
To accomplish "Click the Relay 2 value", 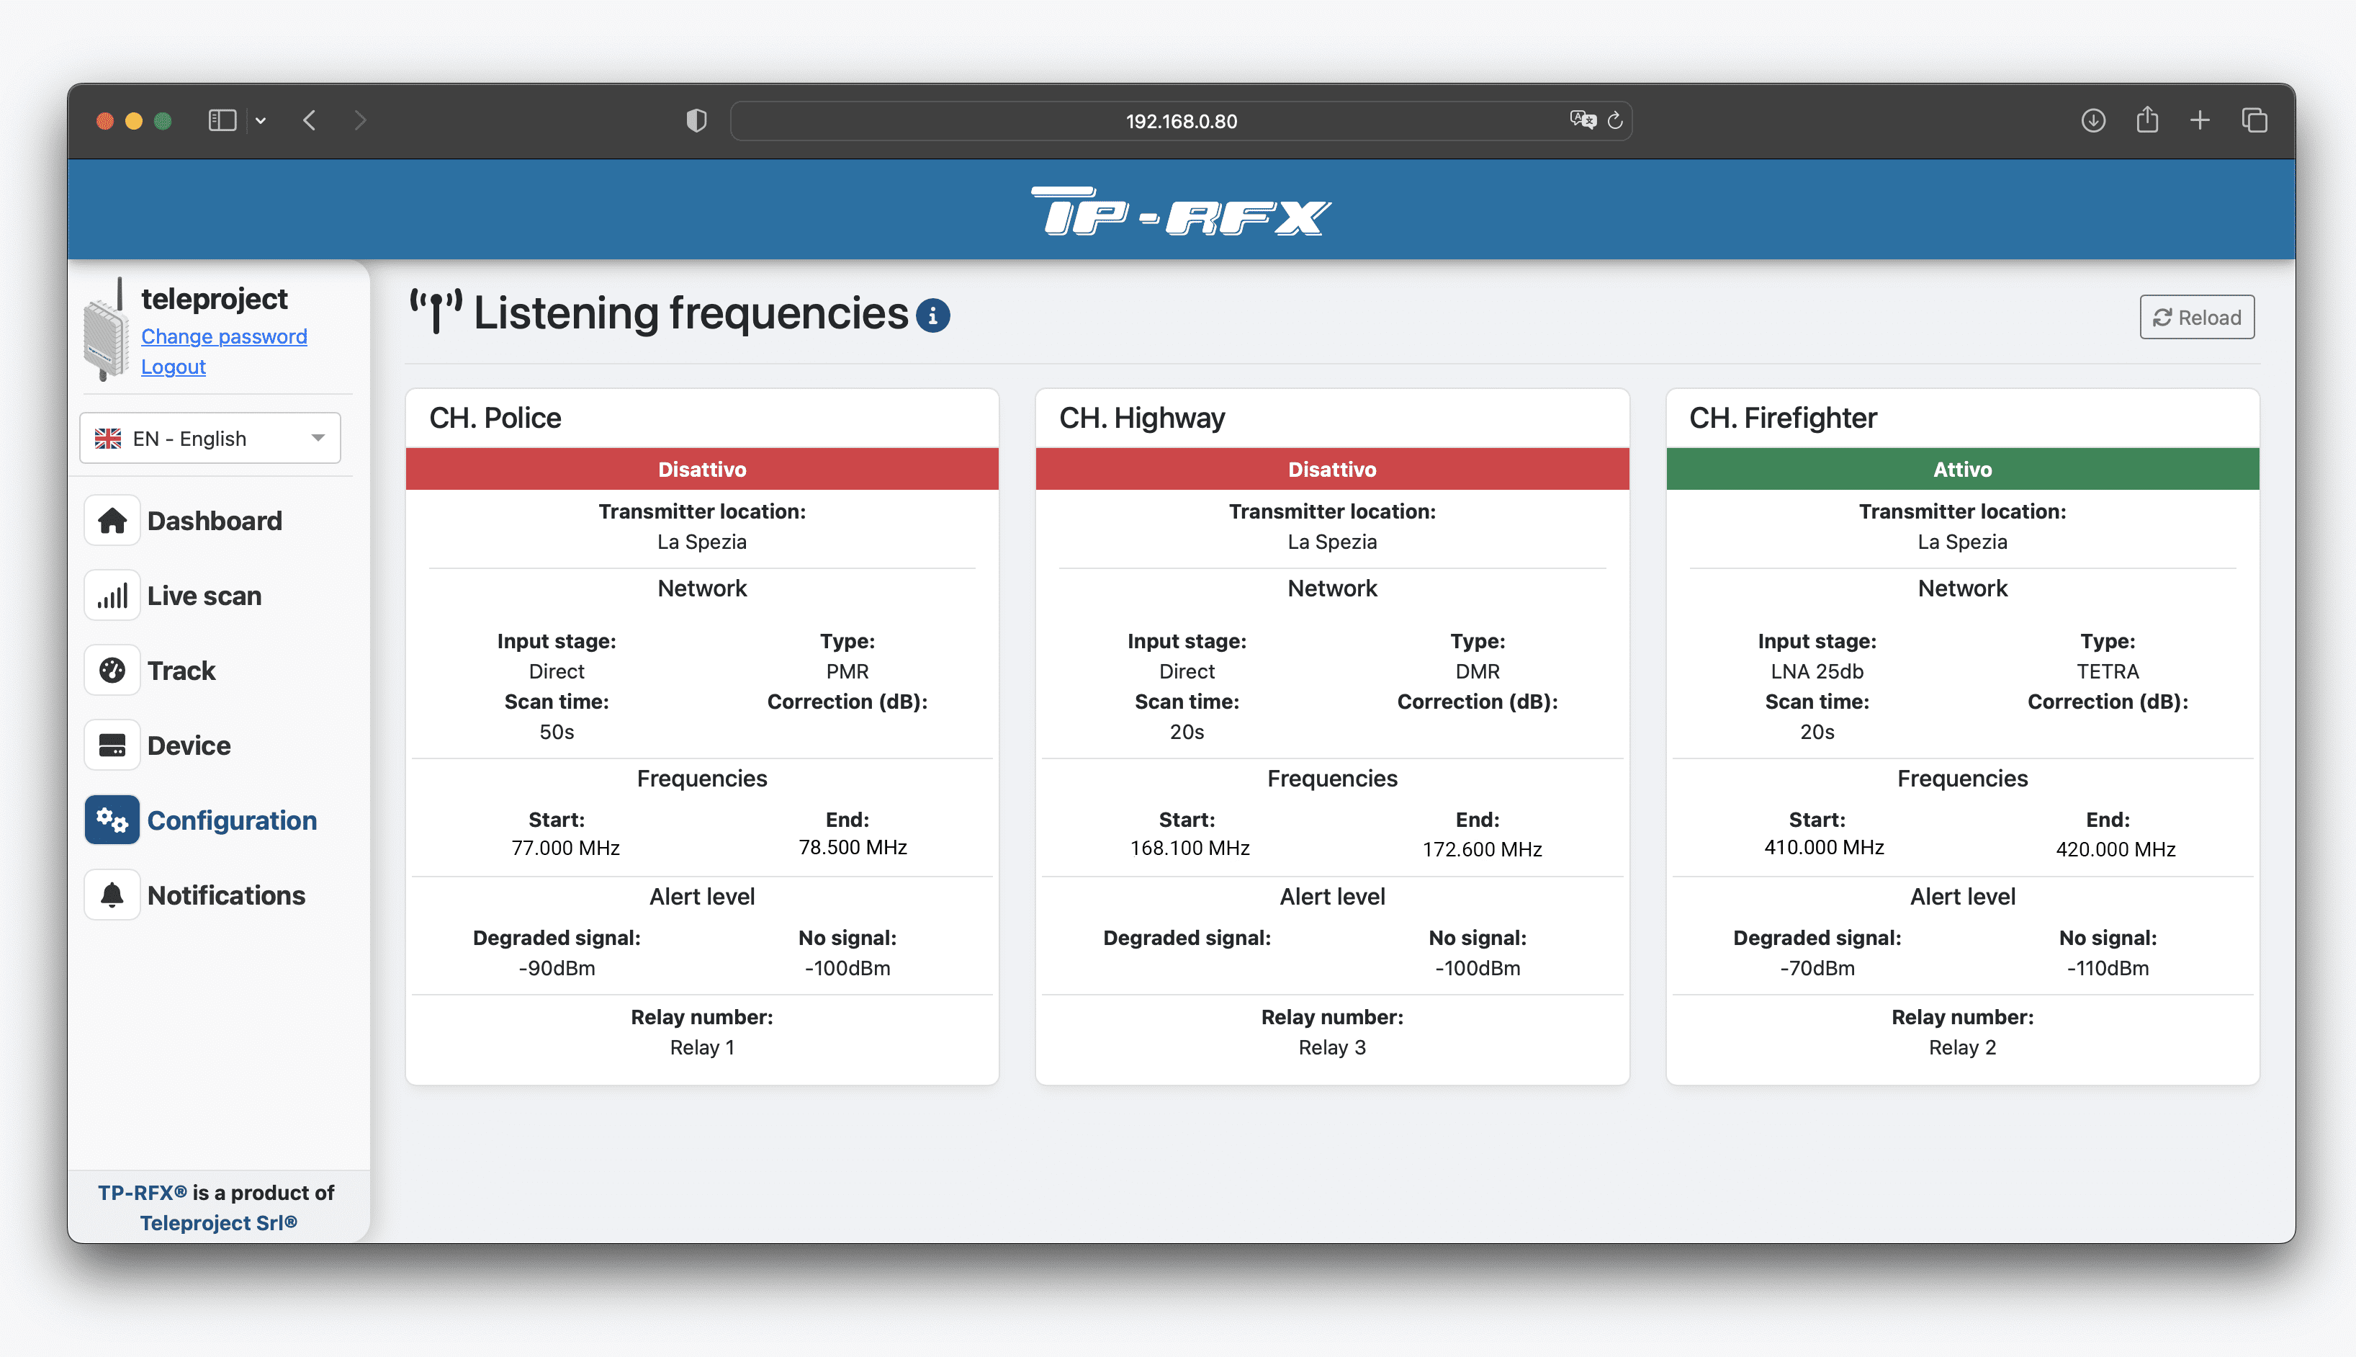I will (x=1962, y=1047).
